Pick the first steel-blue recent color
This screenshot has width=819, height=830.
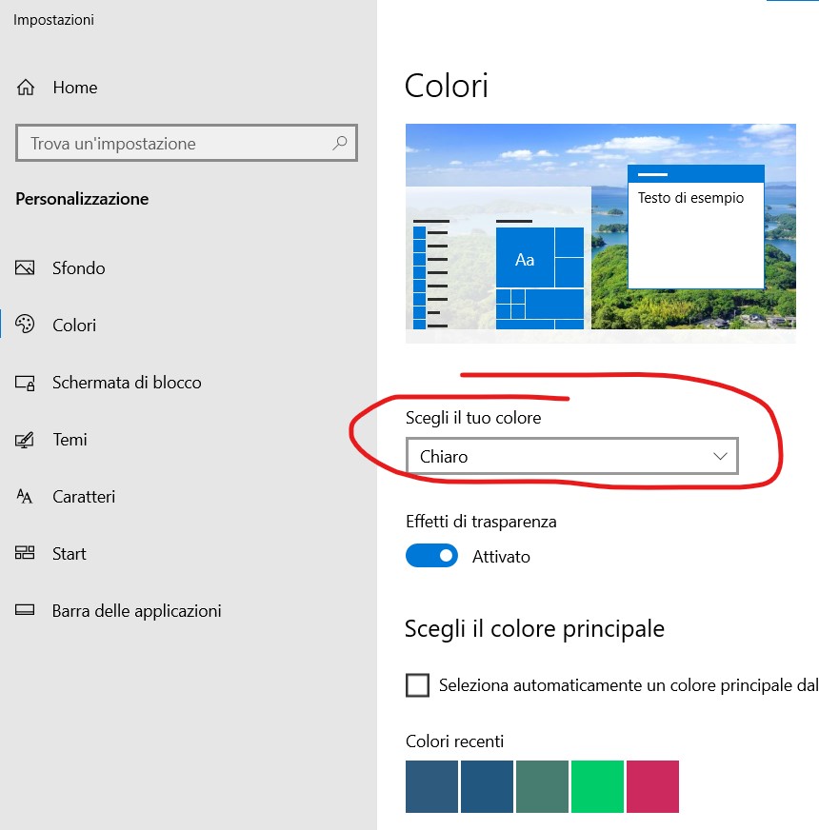[x=431, y=786]
